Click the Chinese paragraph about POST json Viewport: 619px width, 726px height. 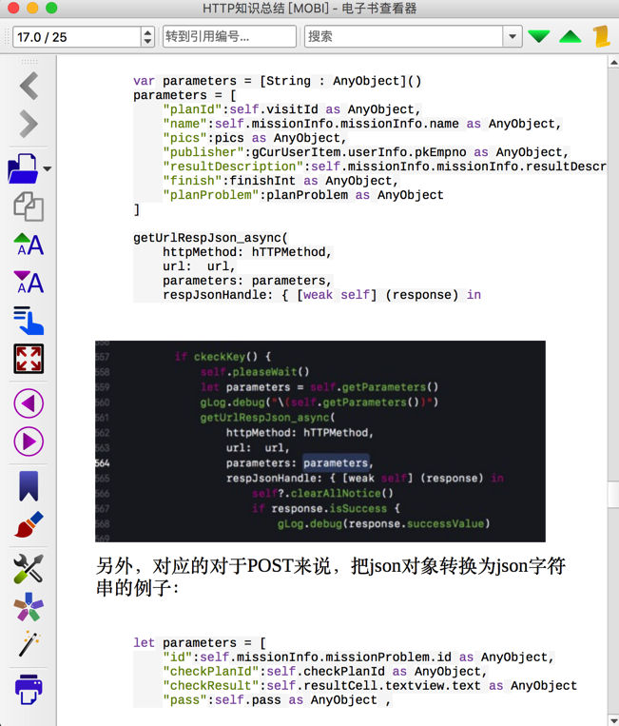(x=330, y=577)
